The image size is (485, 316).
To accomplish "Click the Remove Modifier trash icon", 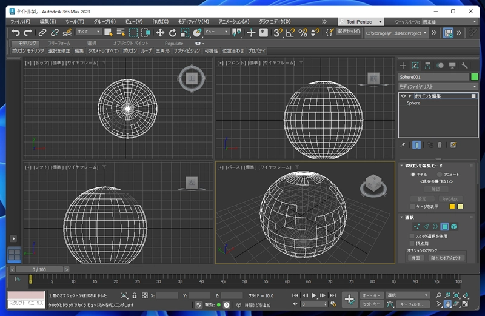I will (440, 145).
